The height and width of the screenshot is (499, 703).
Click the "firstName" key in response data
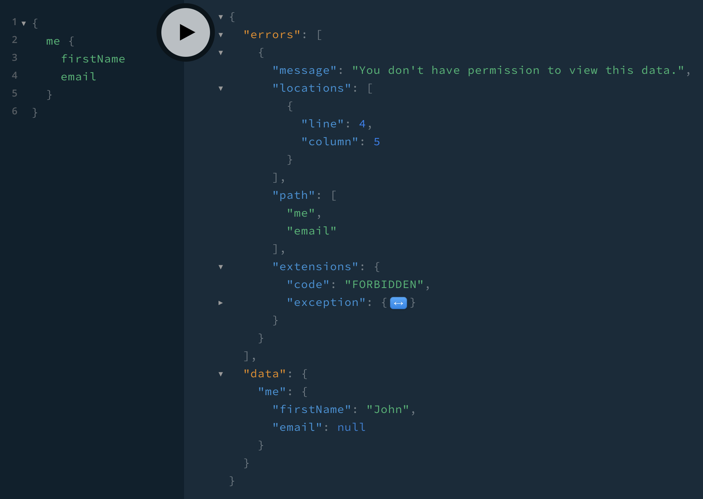(312, 410)
